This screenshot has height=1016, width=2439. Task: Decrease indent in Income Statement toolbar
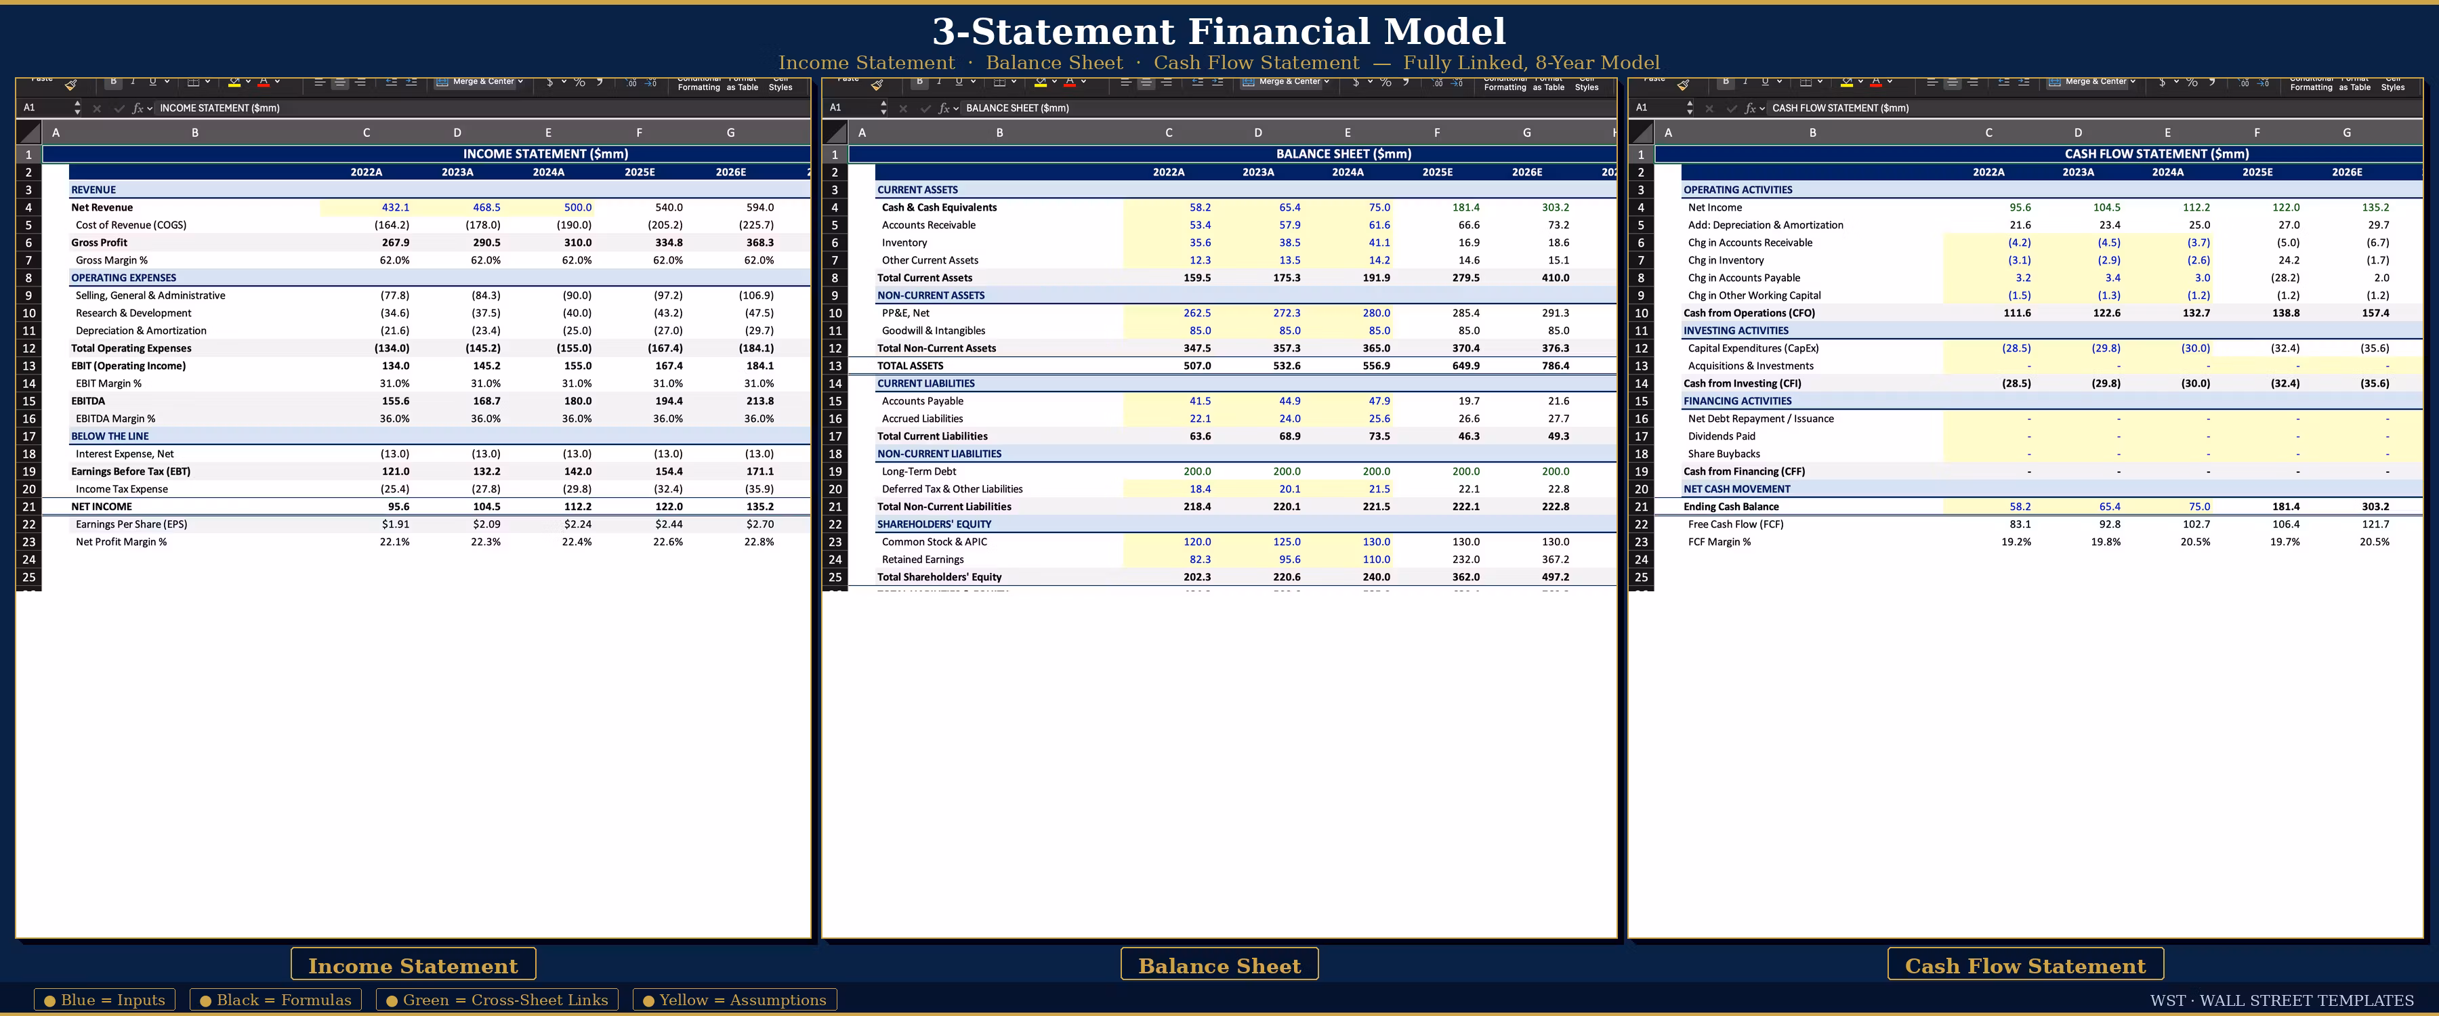[x=392, y=83]
